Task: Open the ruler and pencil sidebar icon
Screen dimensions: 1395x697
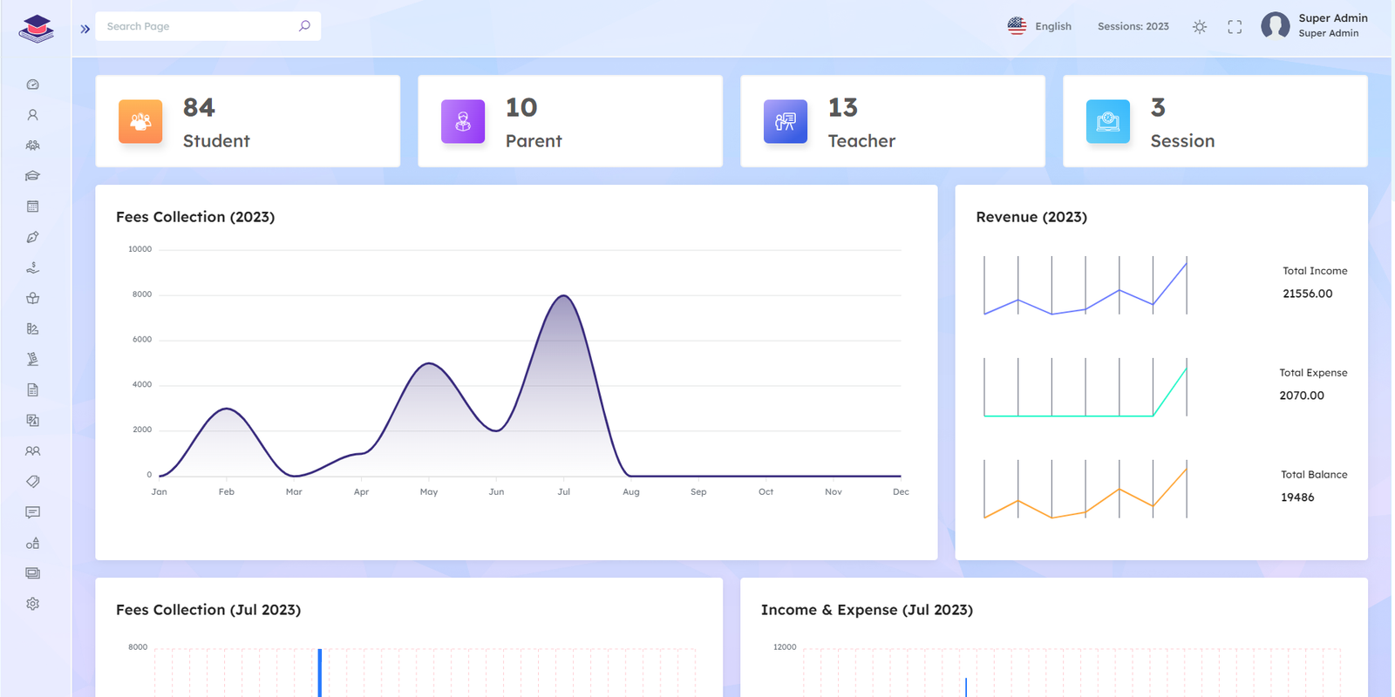Action: tap(33, 328)
